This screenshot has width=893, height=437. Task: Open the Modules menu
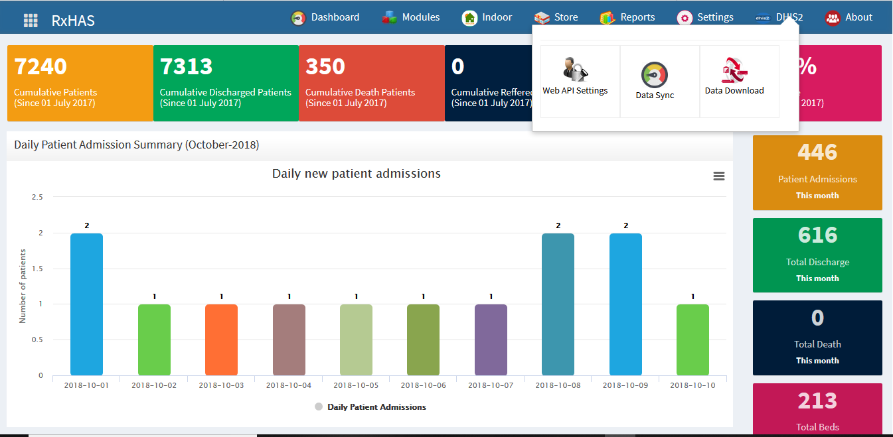pyautogui.click(x=421, y=18)
